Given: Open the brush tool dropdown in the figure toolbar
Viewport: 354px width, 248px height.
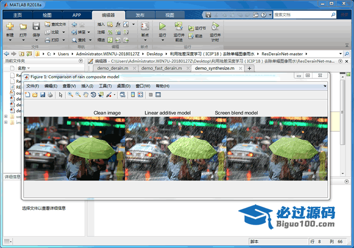Looking at the screenshot, I should 114,95.
